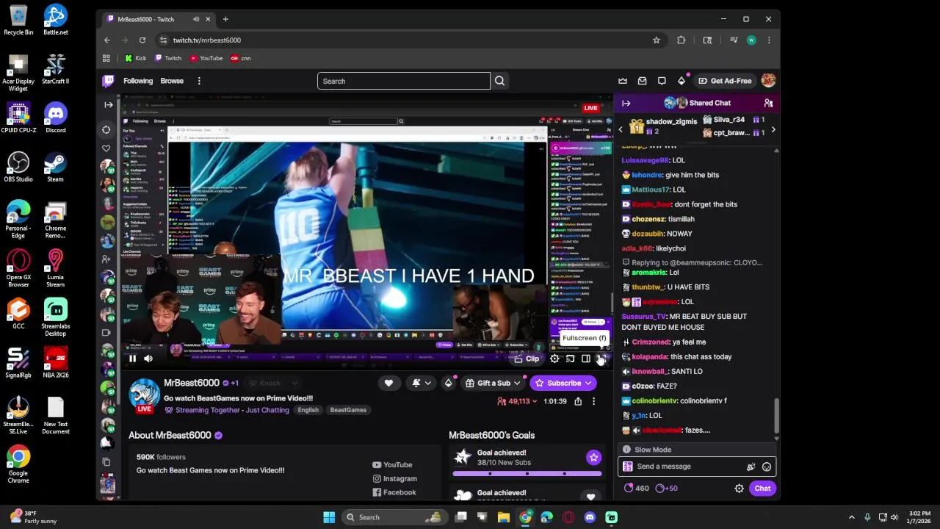
Task: Open chat settings gear icon
Action: [739, 489]
